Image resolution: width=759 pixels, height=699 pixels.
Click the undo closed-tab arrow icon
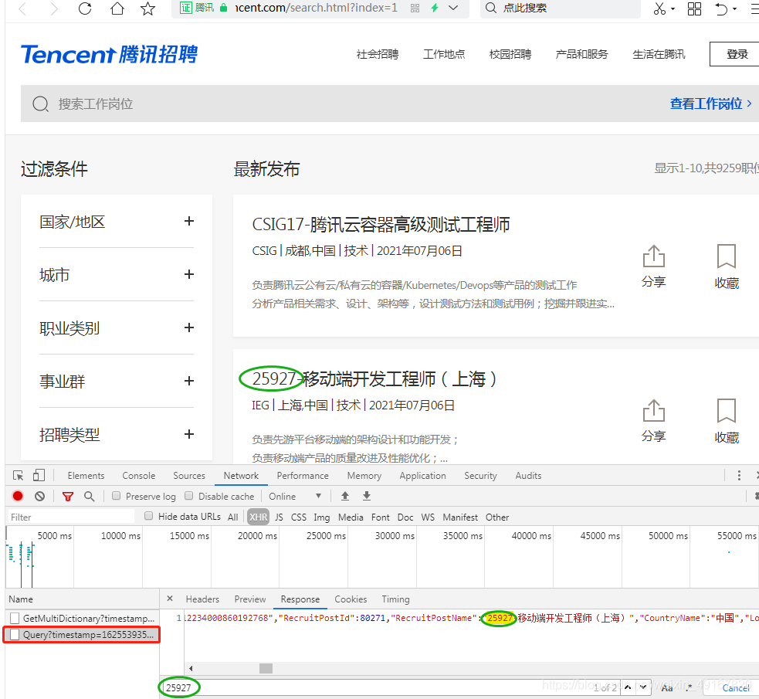click(x=721, y=8)
